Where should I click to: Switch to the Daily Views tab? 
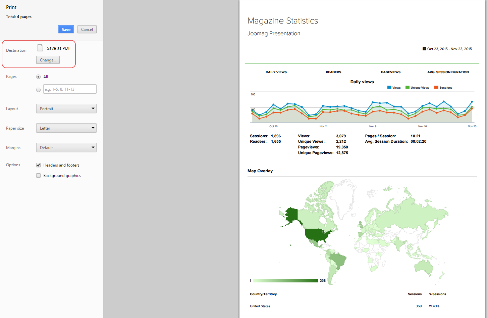(276, 72)
